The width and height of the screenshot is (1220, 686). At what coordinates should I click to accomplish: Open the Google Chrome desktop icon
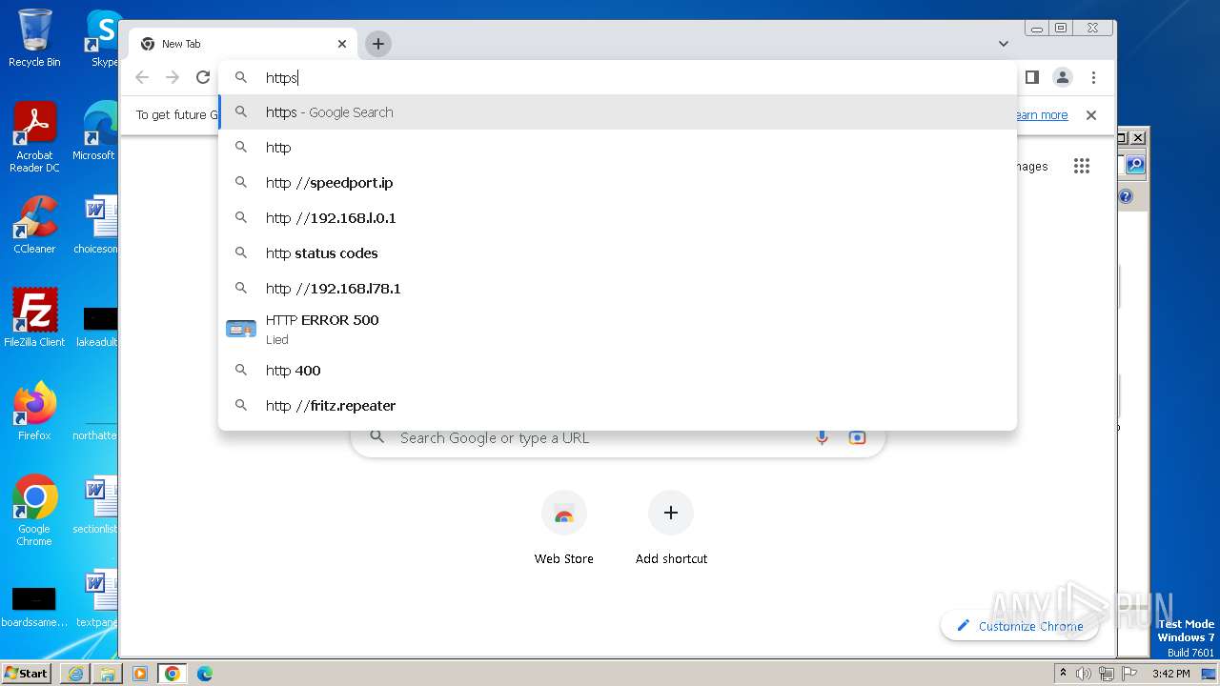pos(34,511)
